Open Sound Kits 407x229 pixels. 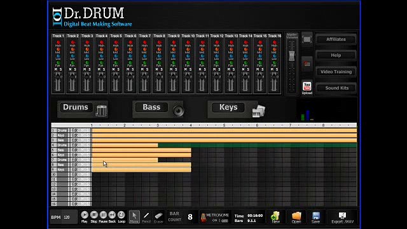336,88
